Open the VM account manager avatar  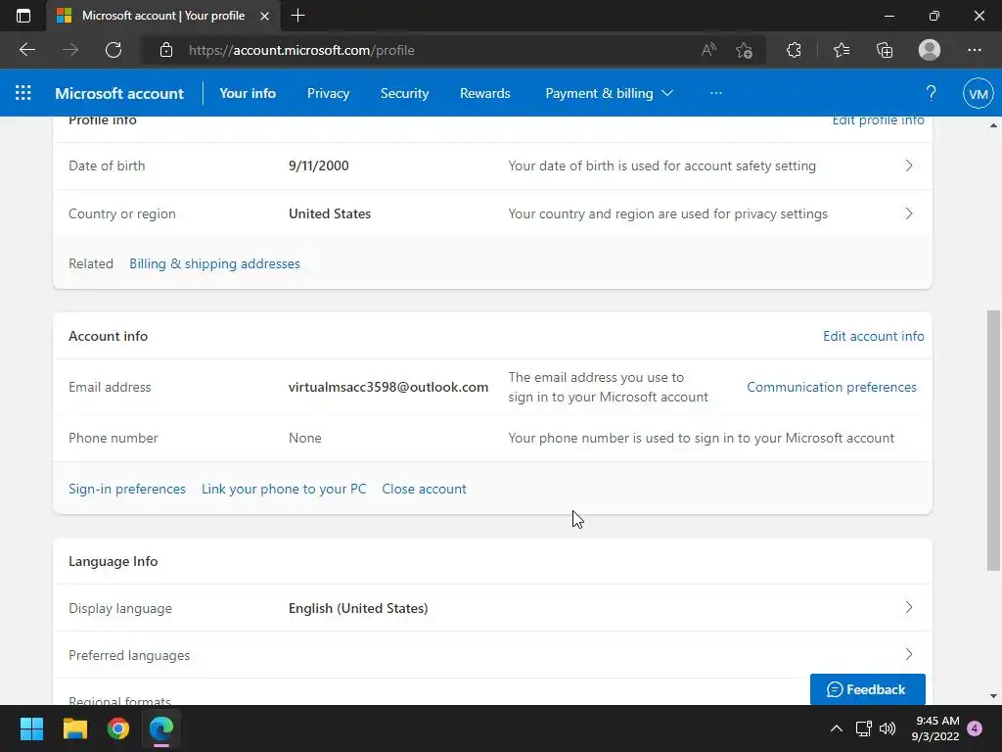coord(979,94)
